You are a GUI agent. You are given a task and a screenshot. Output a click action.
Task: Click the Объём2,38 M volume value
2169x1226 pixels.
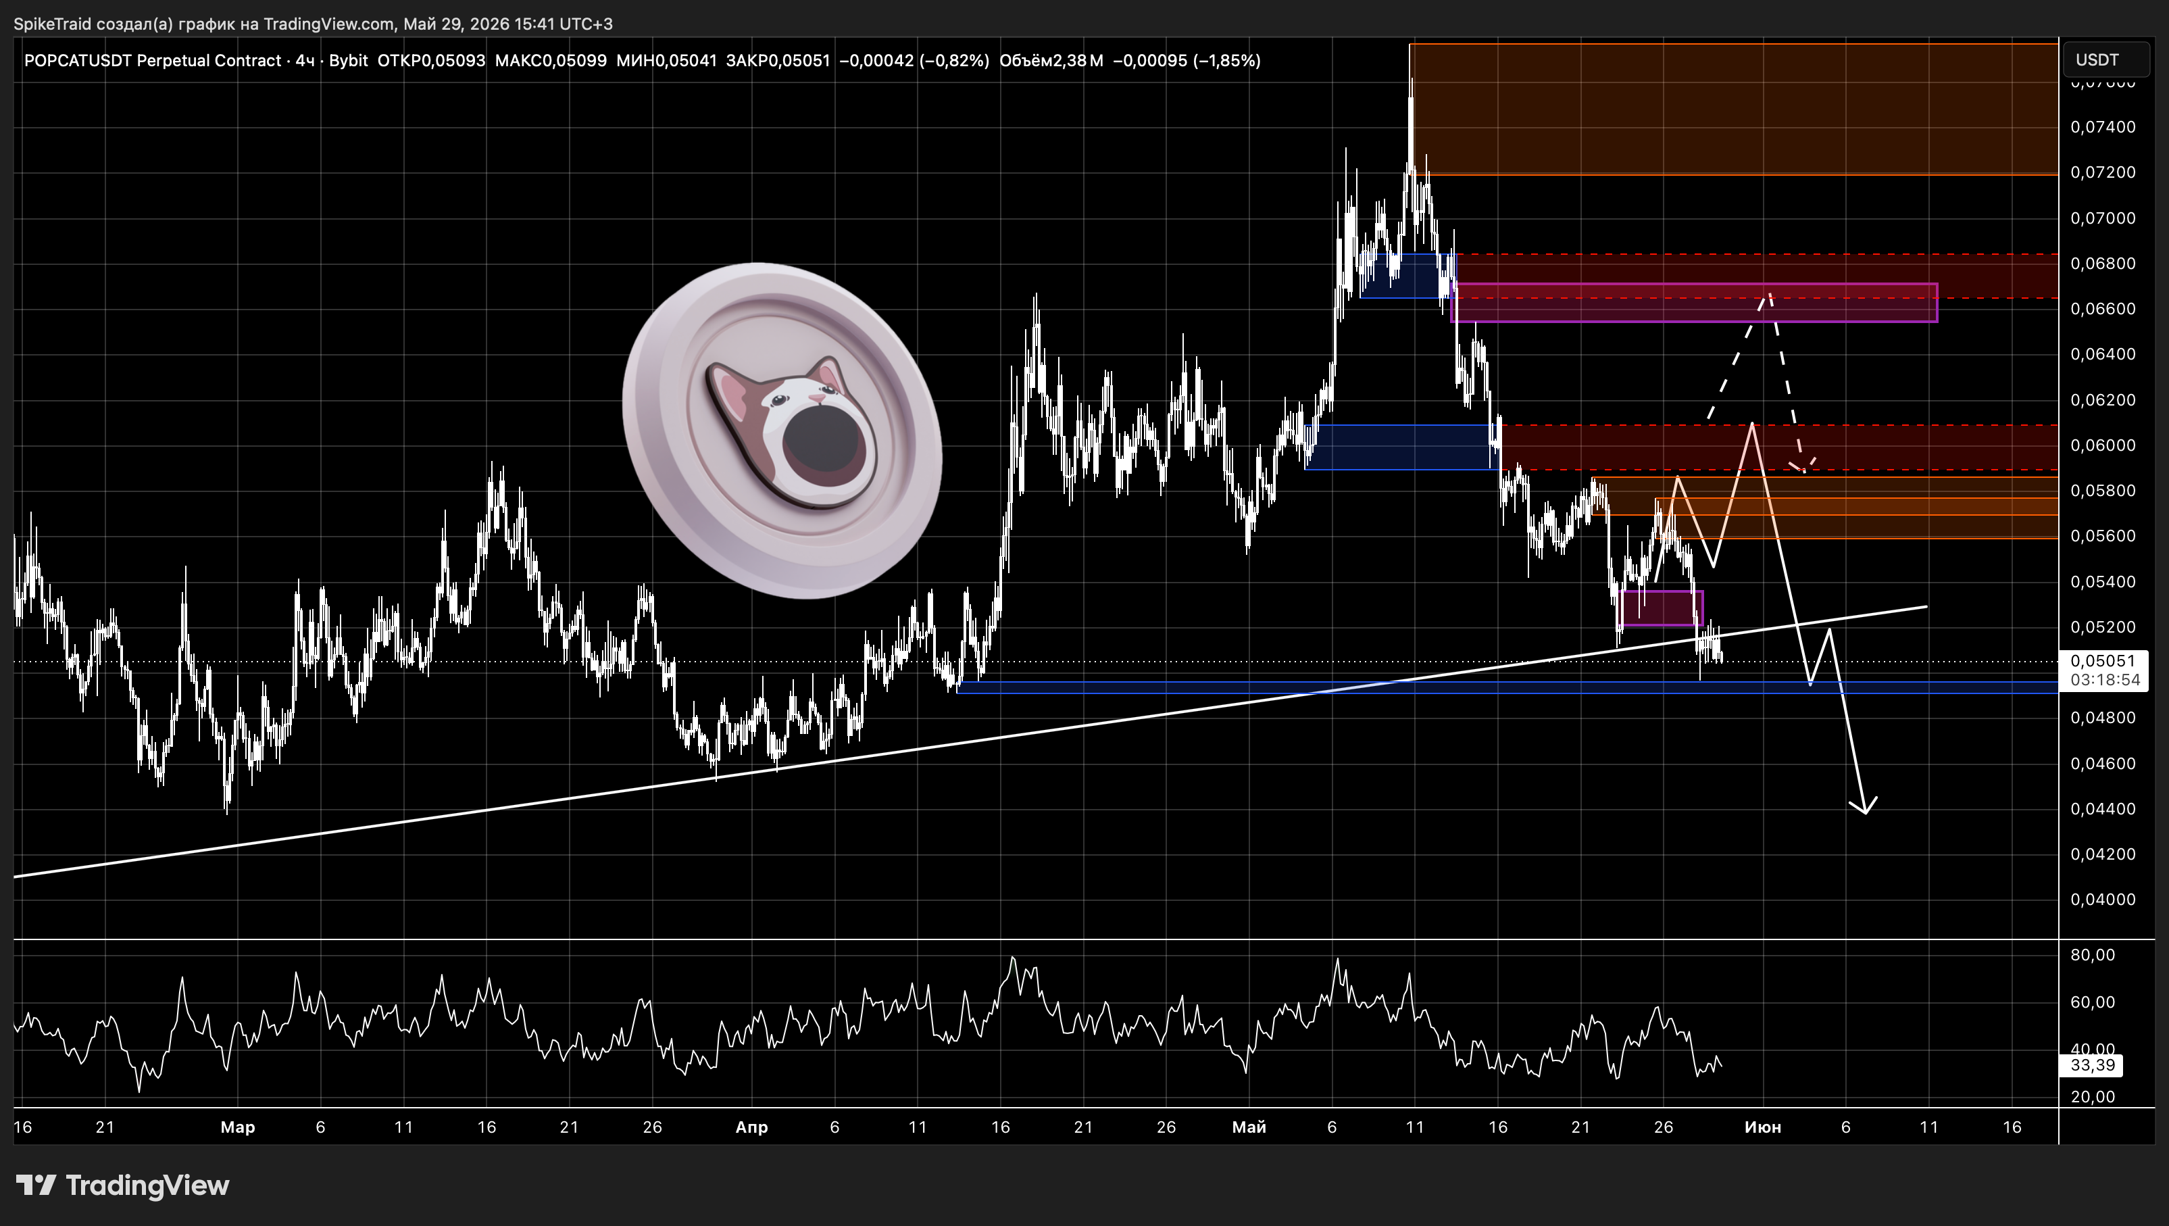pos(1051,61)
